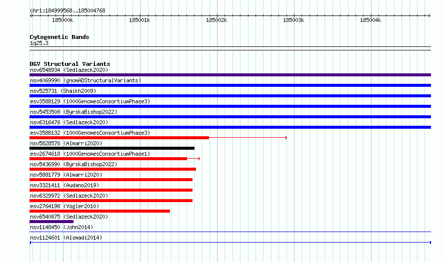Select the blue nsv6316476 variant bar

(x=230, y=127)
